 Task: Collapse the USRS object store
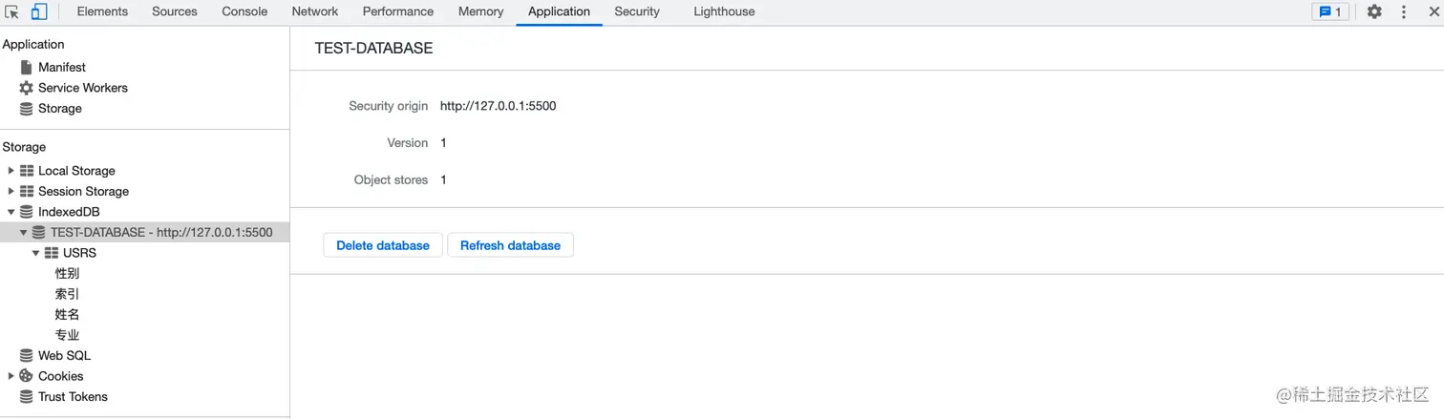click(x=35, y=253)
